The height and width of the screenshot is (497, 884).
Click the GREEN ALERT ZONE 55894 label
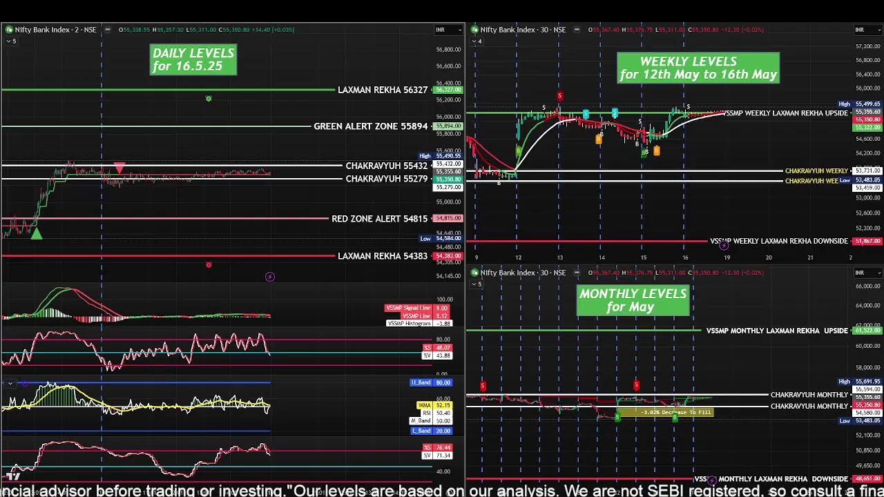point(371,126)
